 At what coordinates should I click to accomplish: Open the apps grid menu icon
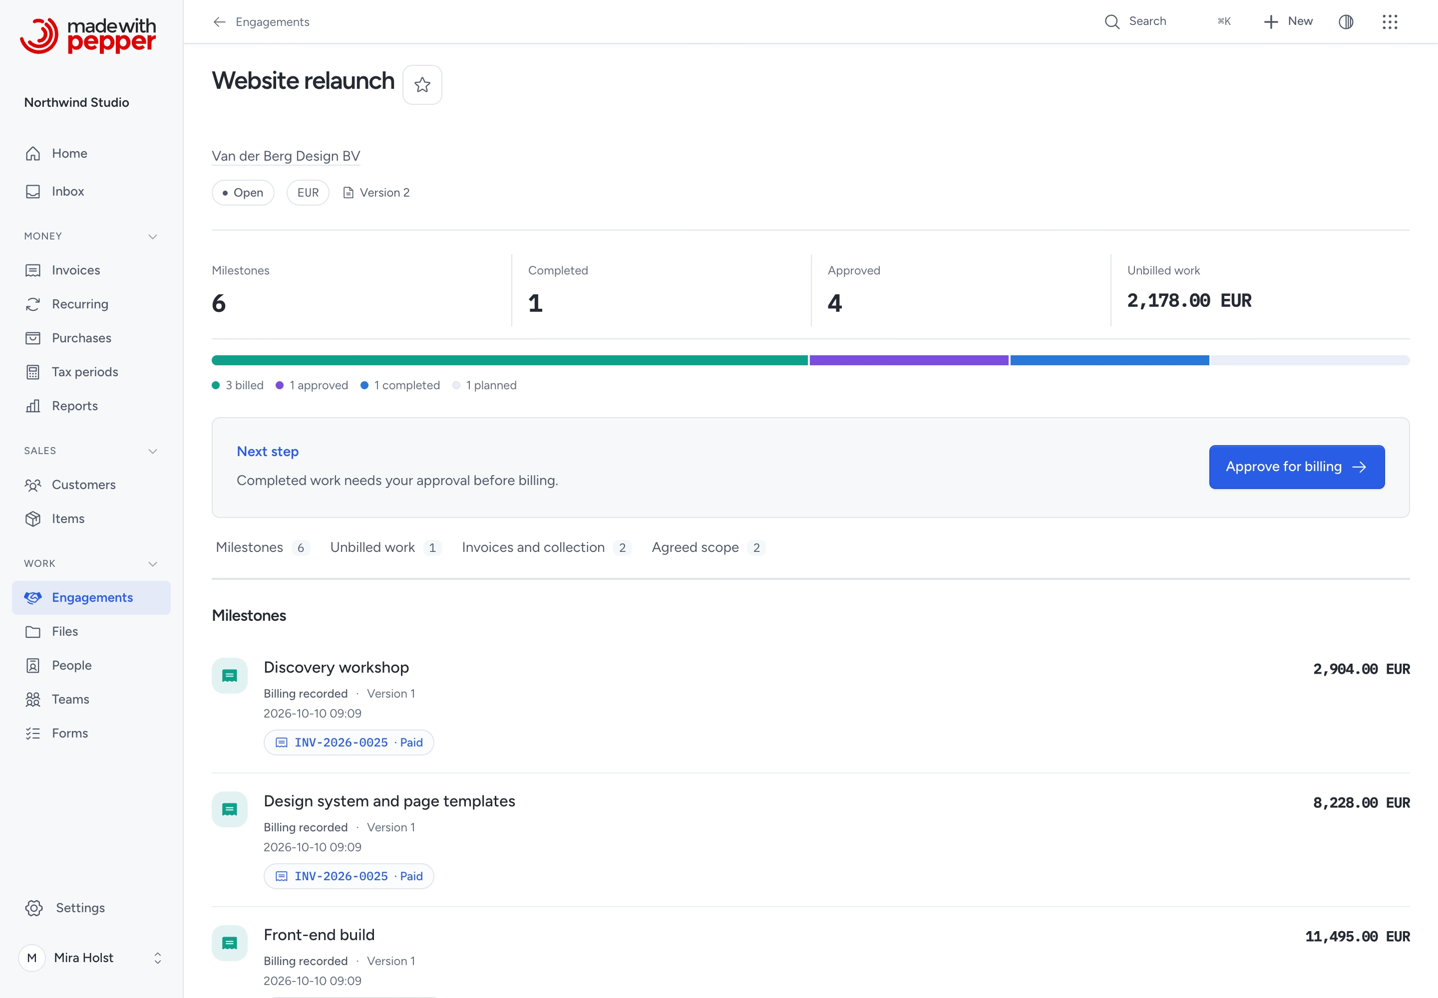(1389, 22)
